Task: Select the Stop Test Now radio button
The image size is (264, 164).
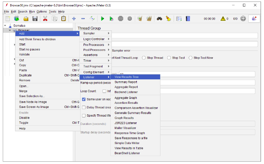Action: tap(191, 58)
